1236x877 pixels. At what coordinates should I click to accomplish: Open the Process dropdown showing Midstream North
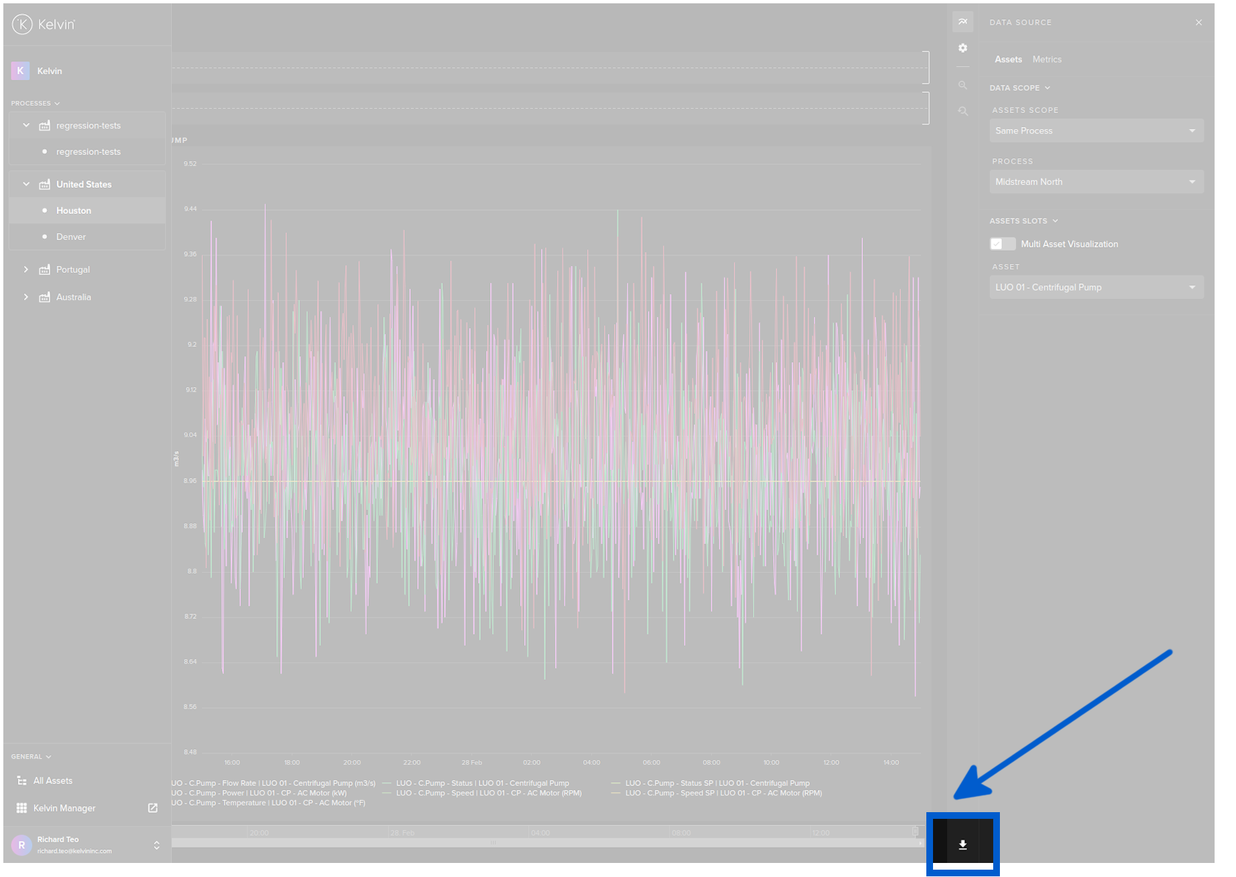coord(1096,182)
